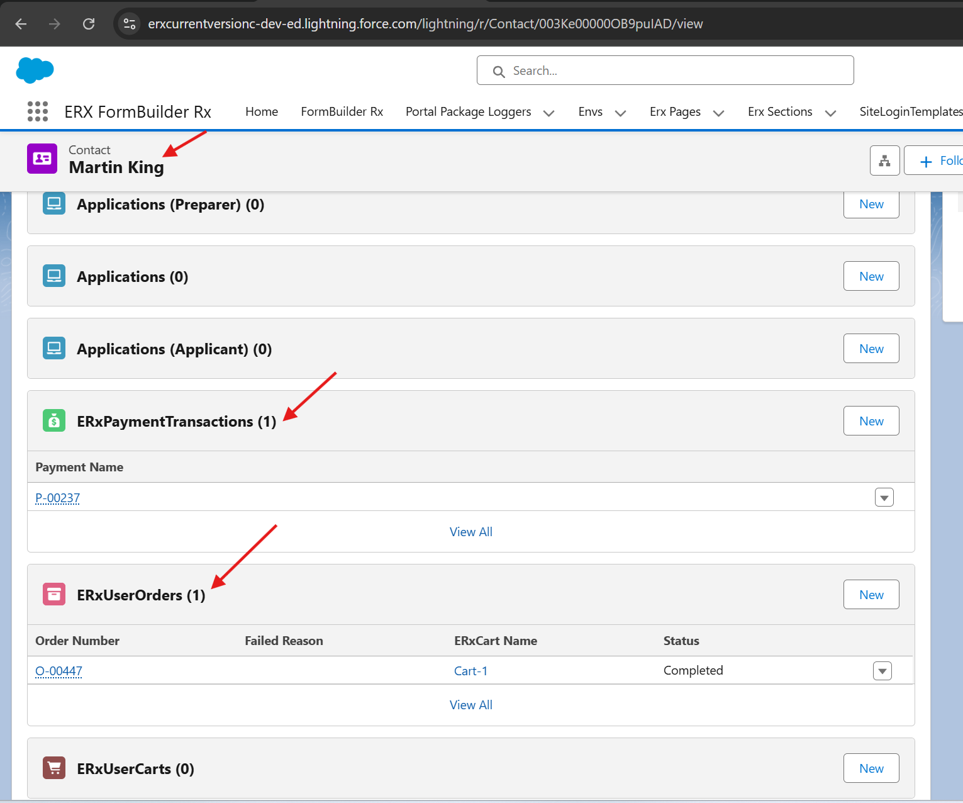Viewport: 963px width, 803px height.
Task: Click the Completed status cell
Action: 693,670
